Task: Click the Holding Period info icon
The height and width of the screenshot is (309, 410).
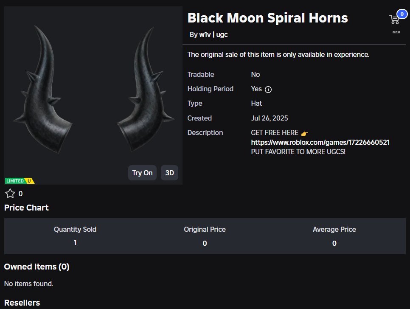Action: 268,90
